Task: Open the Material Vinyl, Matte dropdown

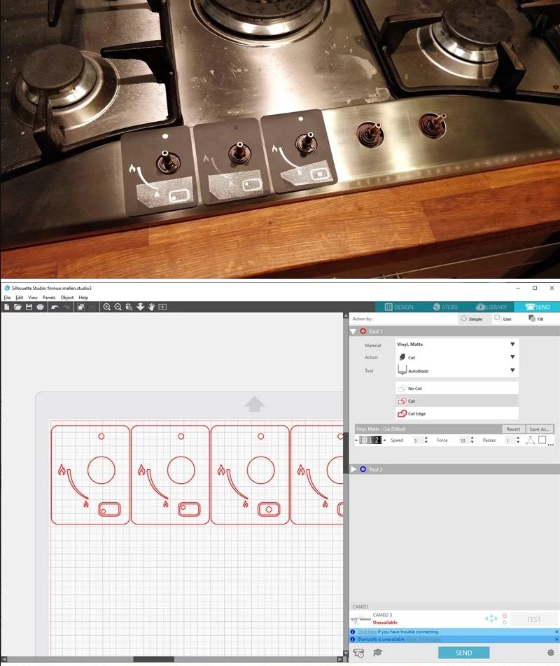Action: 457,344
